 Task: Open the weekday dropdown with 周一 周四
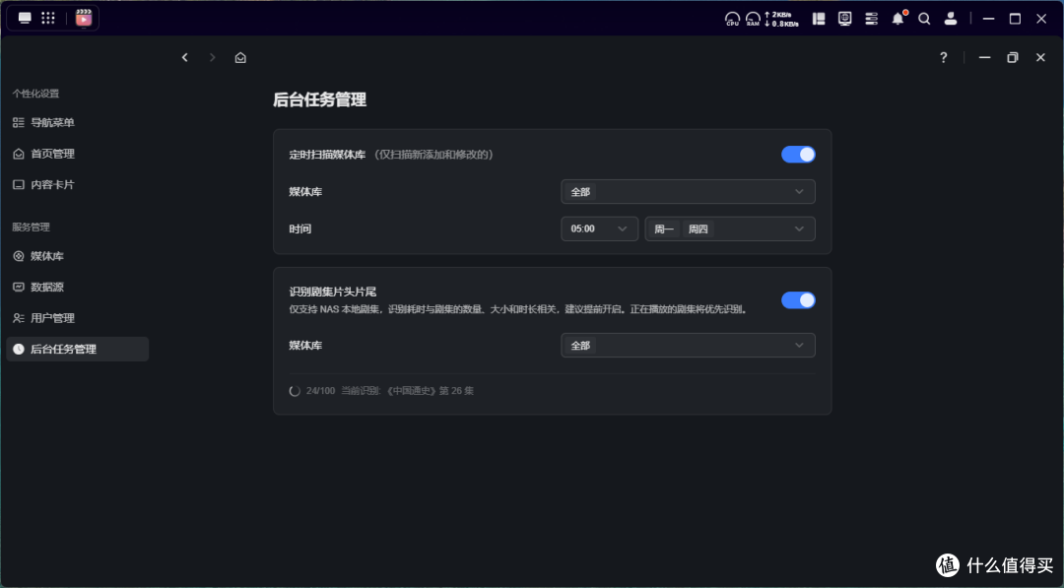point(730,229)
